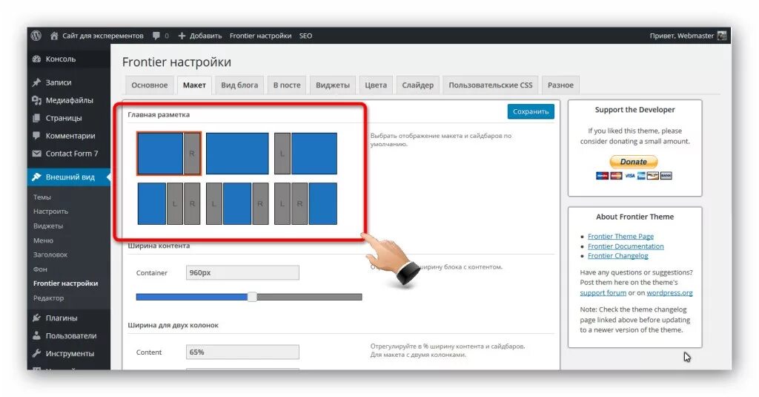Open the WordPress logo menu
The width and height of the screenshot is (759, 397).
[36, 36]
